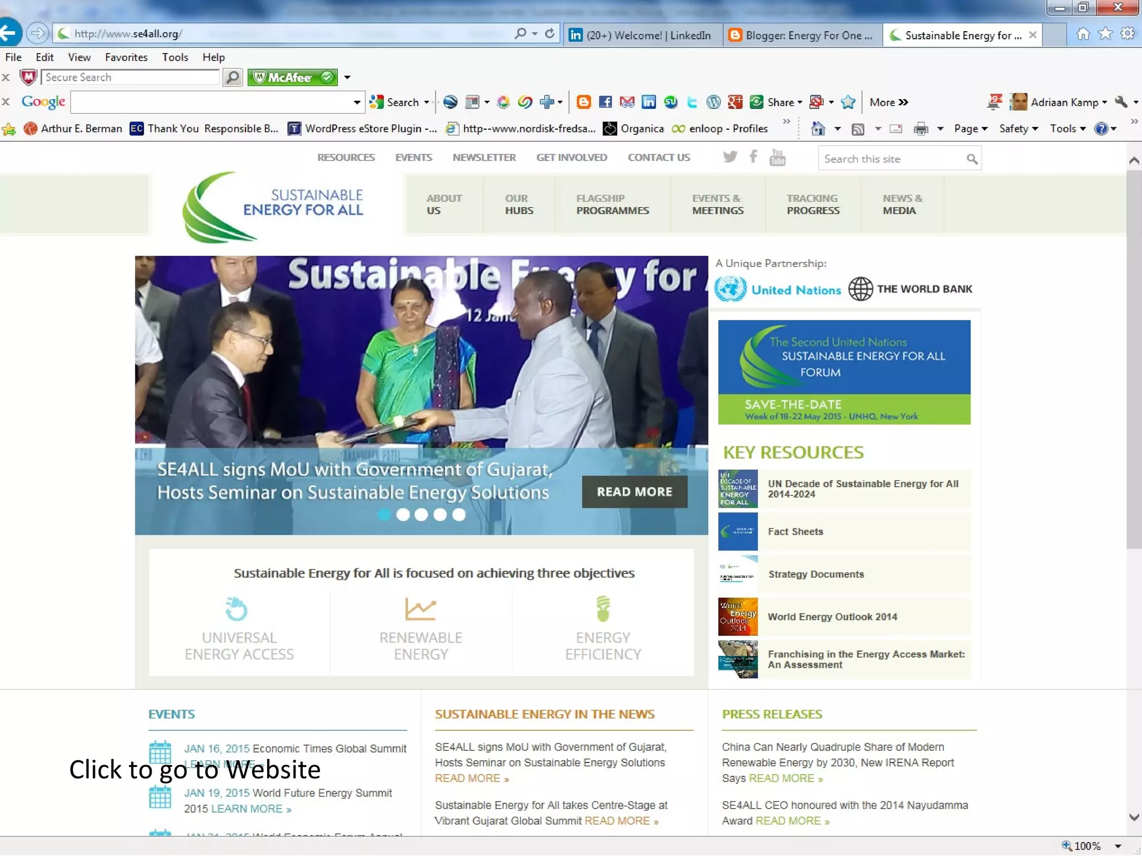Click the Sustainable Energy For All logo
Viewport: 1142px width, 856px height.
(x=273, y=207)
